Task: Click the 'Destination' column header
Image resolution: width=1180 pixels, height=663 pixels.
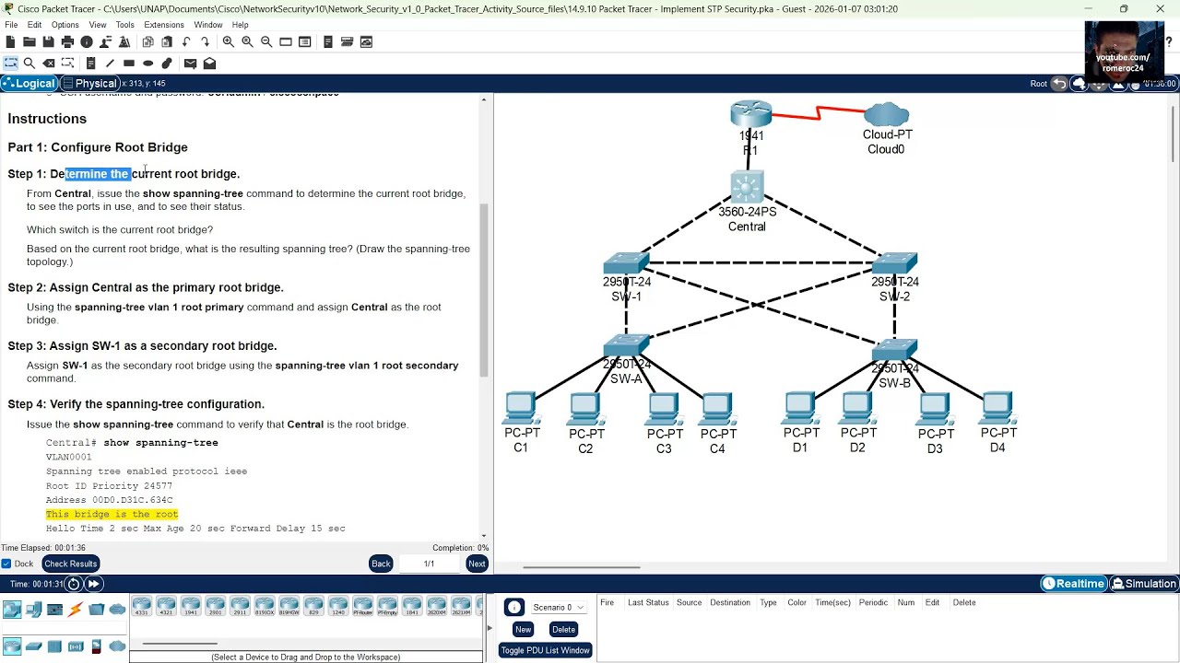Action: (730, 602)
